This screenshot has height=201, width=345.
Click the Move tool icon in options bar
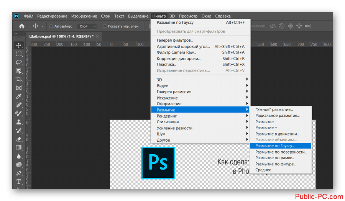pyautogui.click(x=35, y=26)
